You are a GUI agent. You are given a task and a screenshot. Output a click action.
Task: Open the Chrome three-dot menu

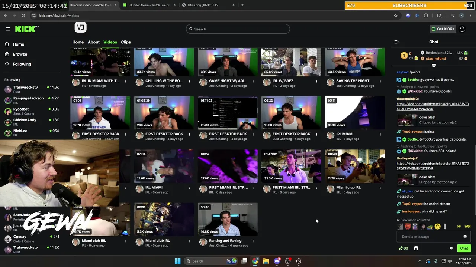tap(470, 16)
